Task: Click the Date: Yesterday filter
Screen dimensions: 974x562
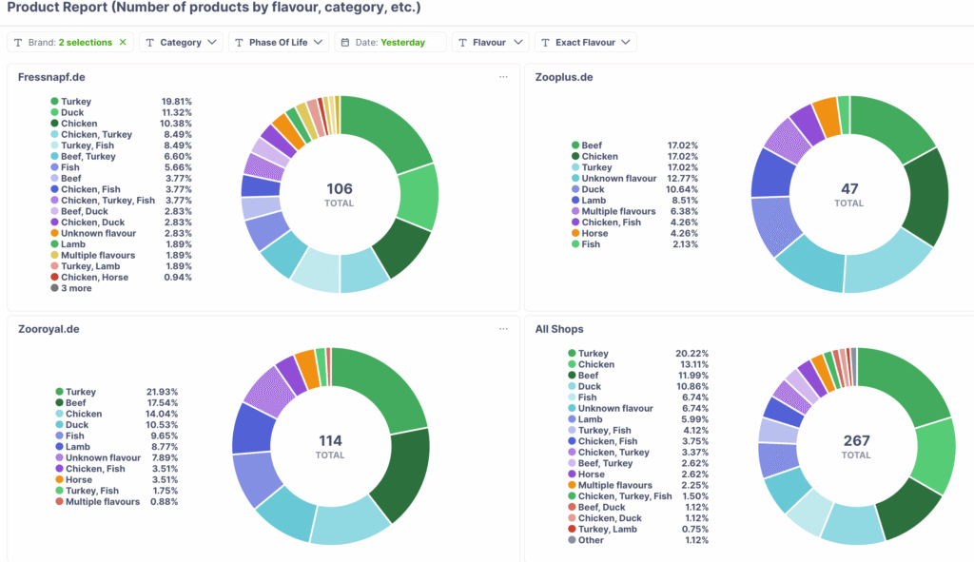Action: [390, 43]
